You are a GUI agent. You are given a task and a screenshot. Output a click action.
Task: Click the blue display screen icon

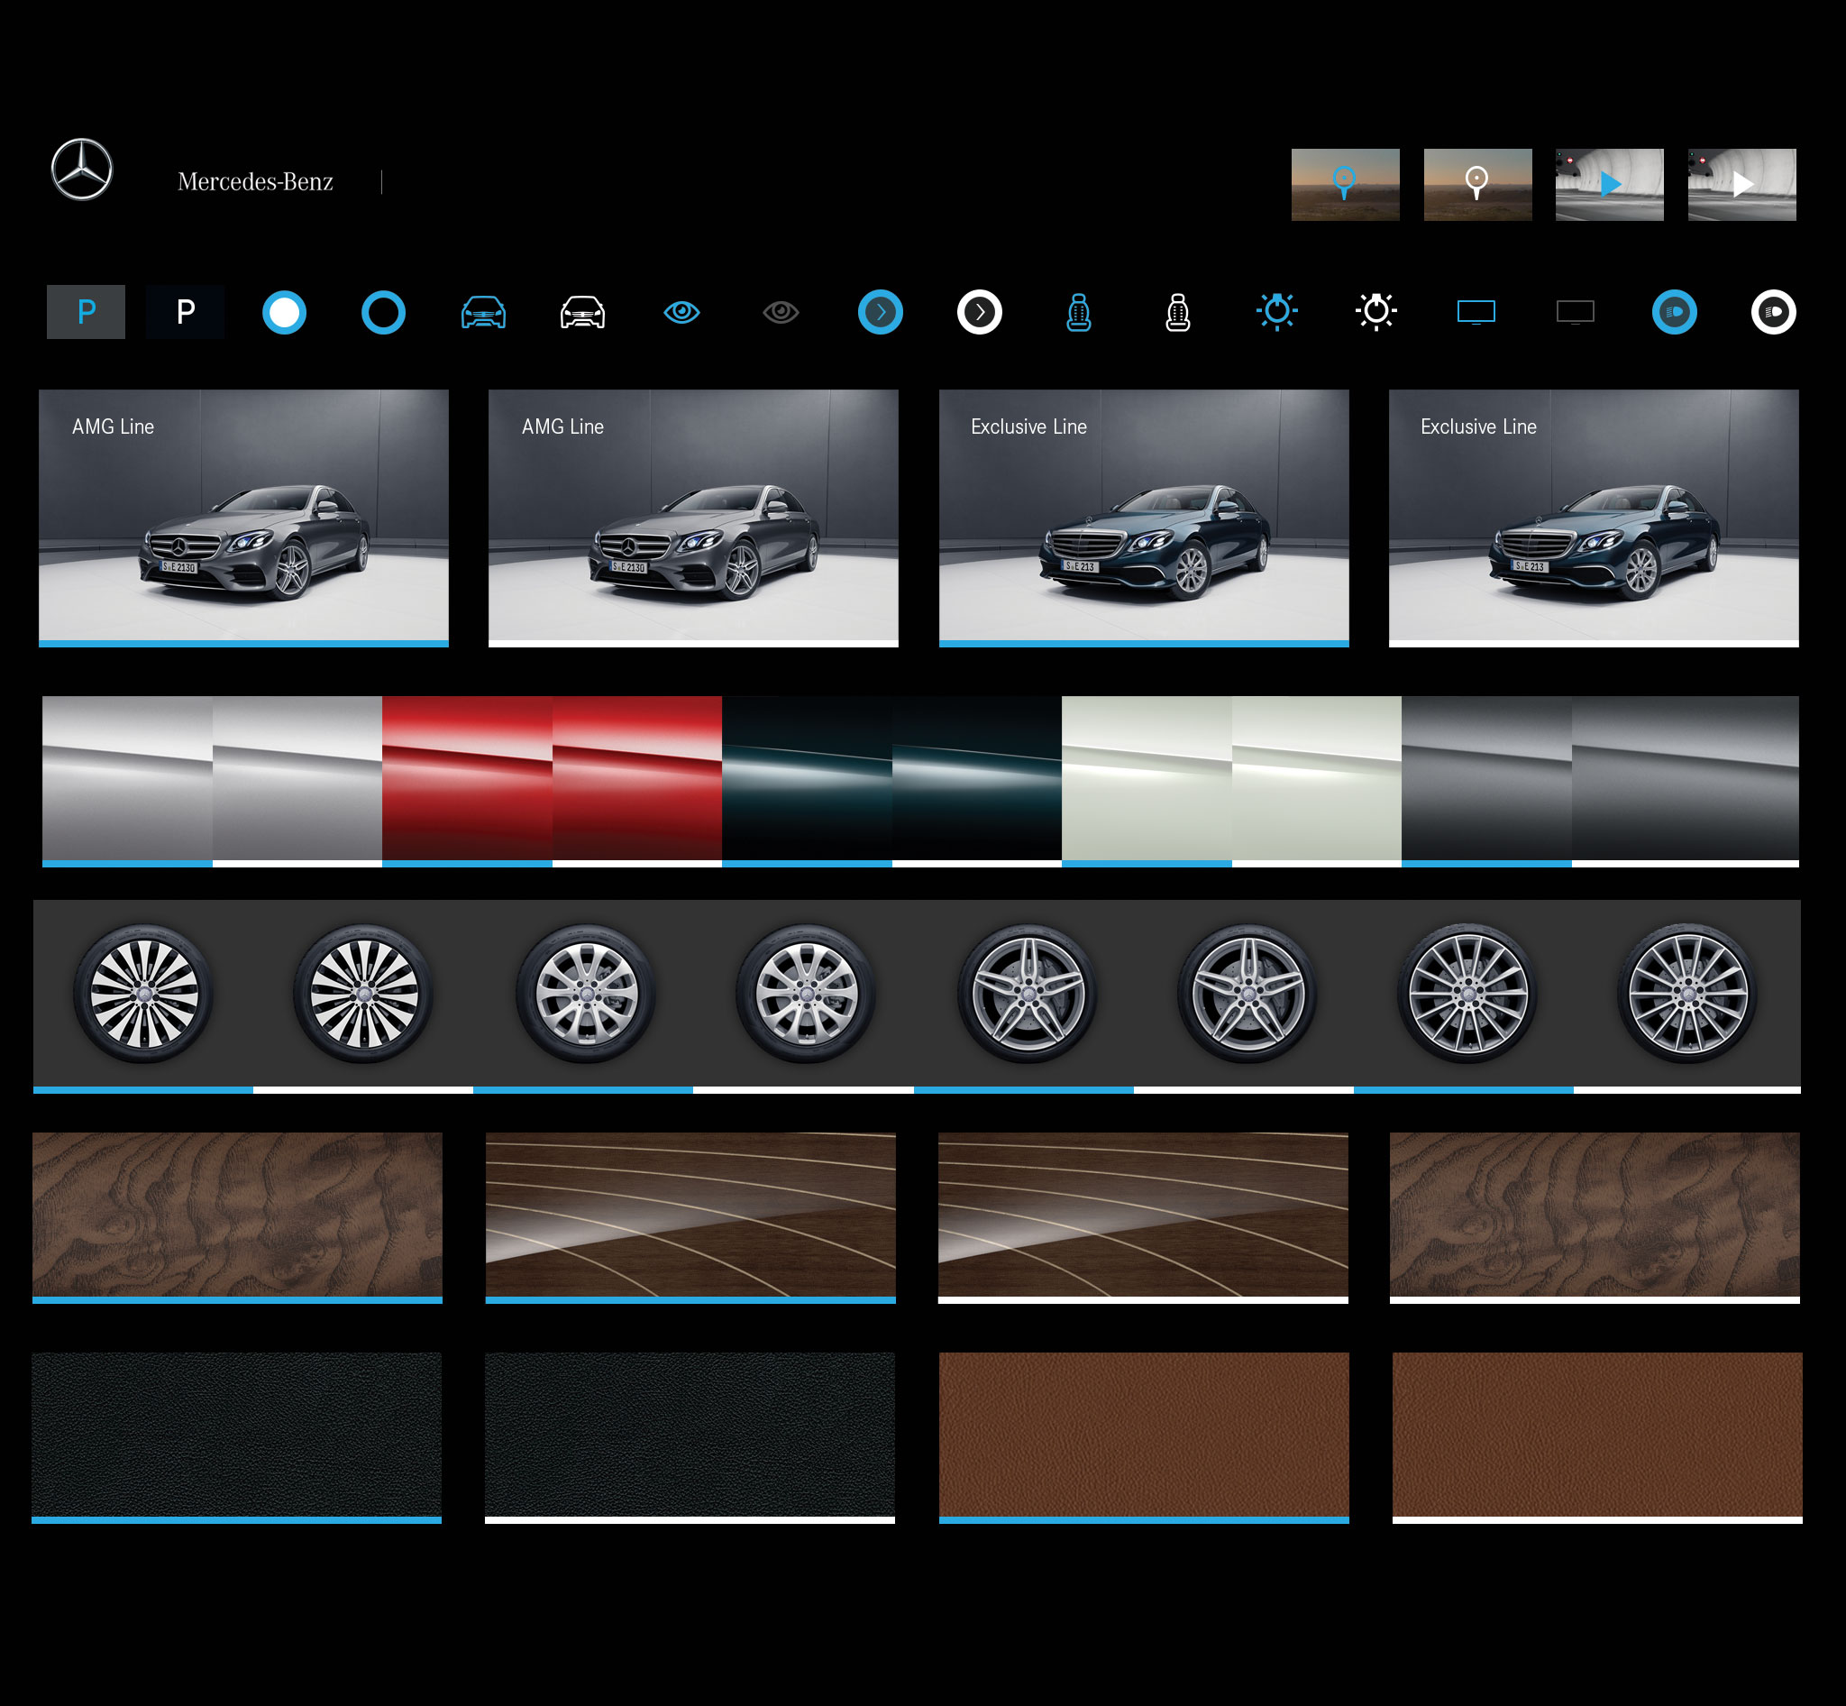1476,312
